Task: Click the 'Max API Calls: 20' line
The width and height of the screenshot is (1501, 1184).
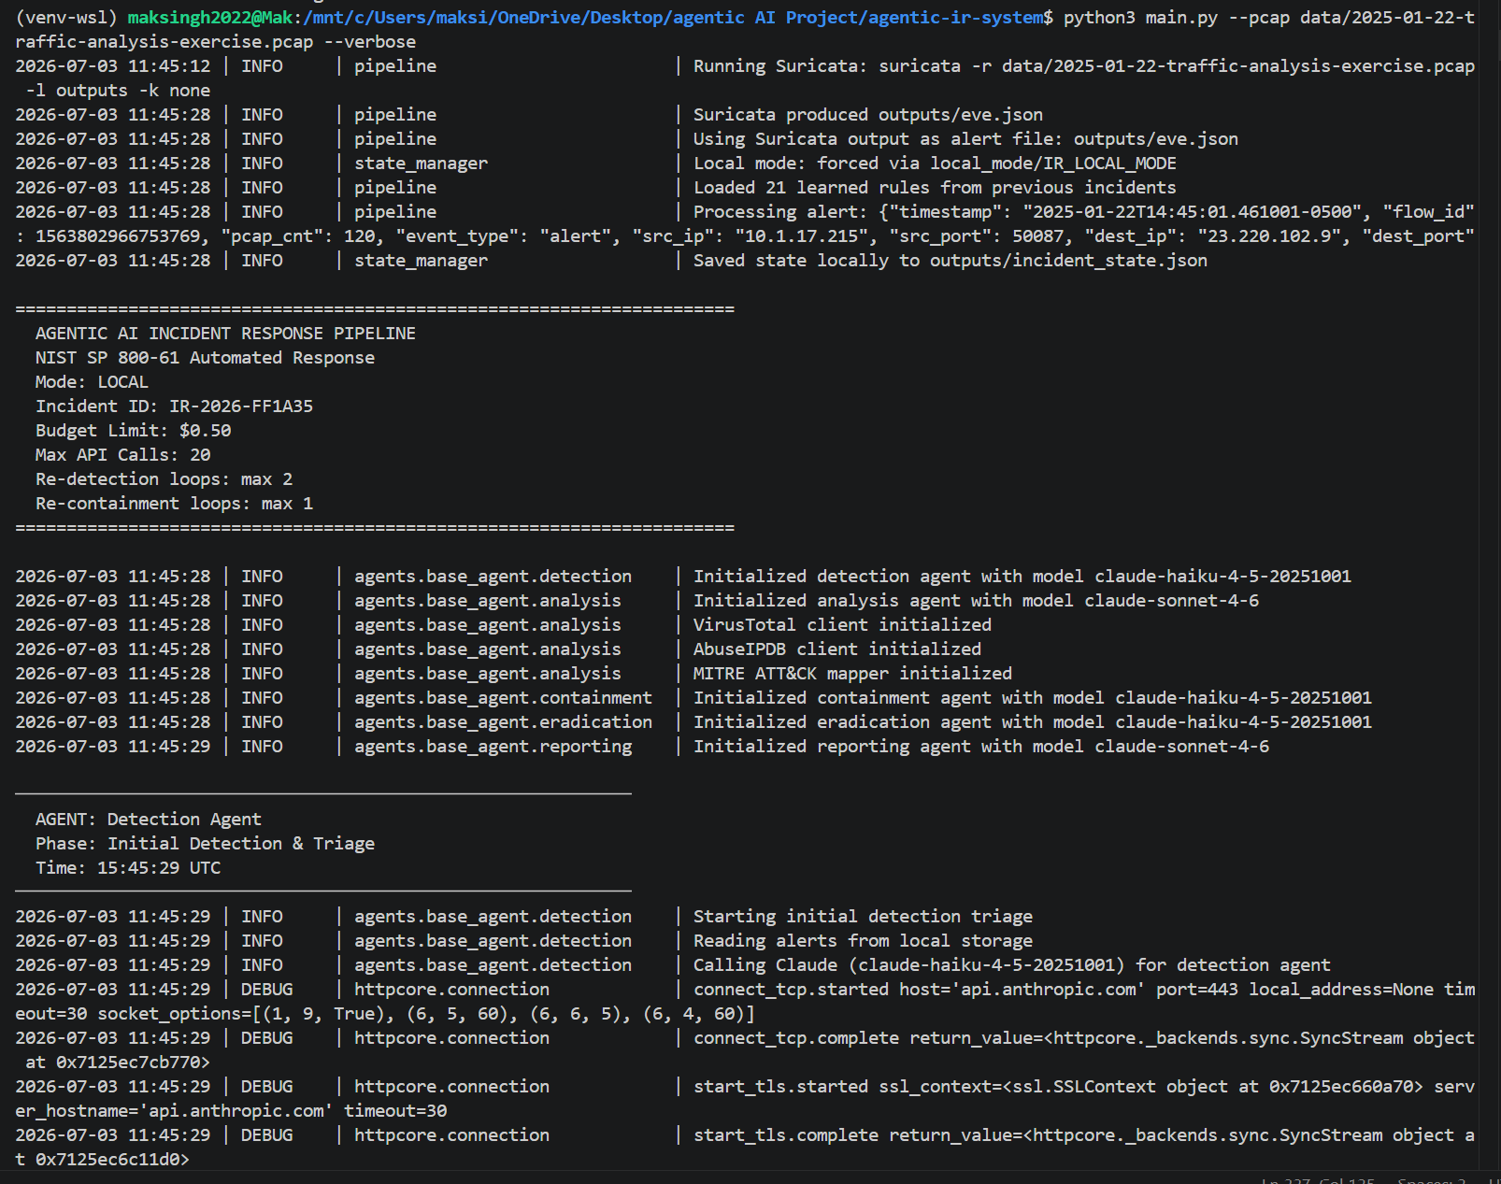Action: click(x=122, y=455)
